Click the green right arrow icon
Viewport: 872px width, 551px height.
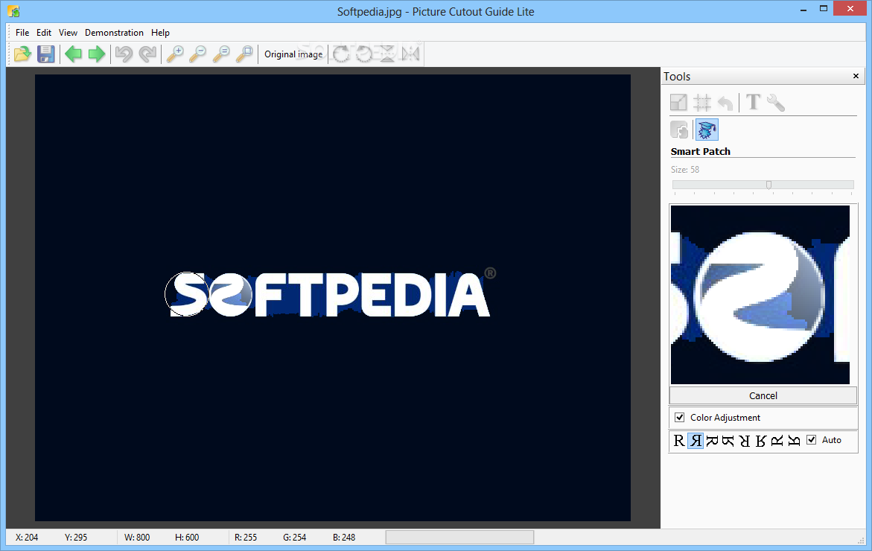97,54
